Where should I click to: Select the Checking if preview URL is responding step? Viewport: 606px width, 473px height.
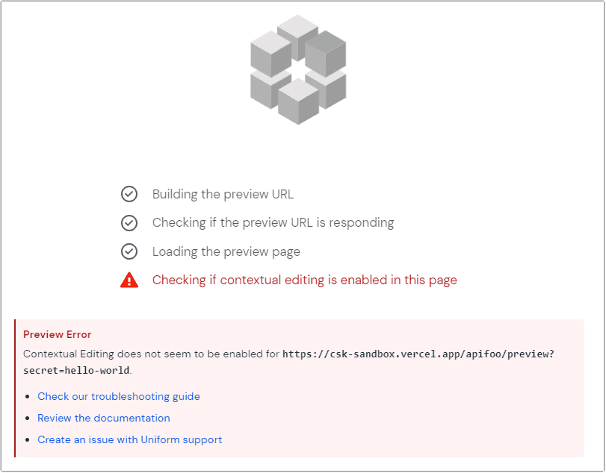pyautogui.click(x=273, y=222)
